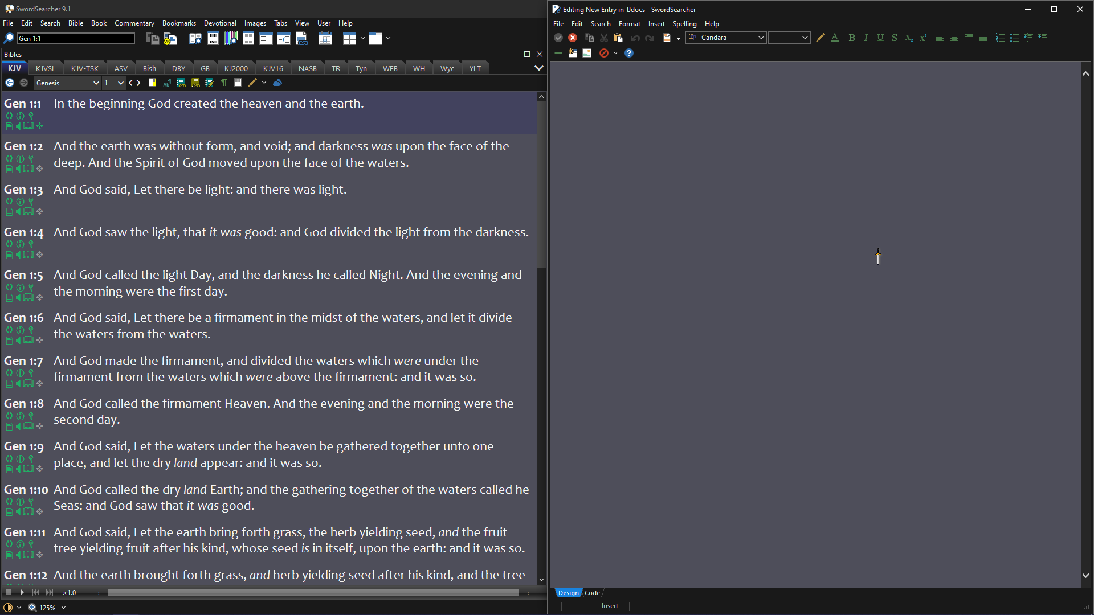The width and height of the screenshot is (1094, 615).
Task: Open the highlighter options dropdown arrow
Action: [x=264, y=83]
